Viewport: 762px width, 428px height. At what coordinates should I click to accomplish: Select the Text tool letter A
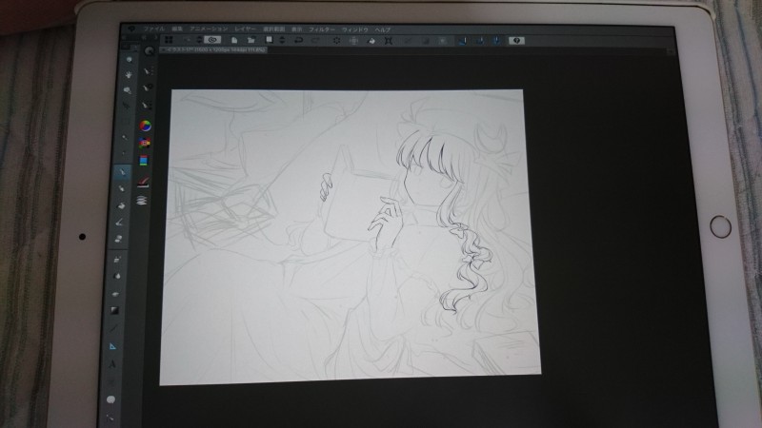pos(112,364)
